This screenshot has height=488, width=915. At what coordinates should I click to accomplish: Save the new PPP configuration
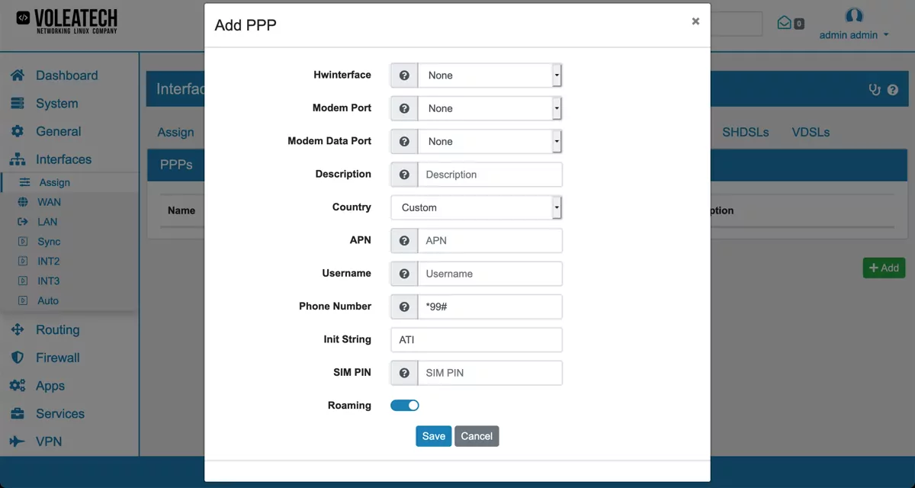pos(433,435)
